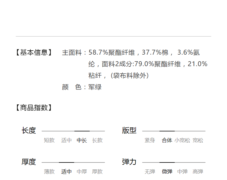Screen dimensions: 227x180
Task: Select the 宽松 fit option
Action: tap(198, 140)
